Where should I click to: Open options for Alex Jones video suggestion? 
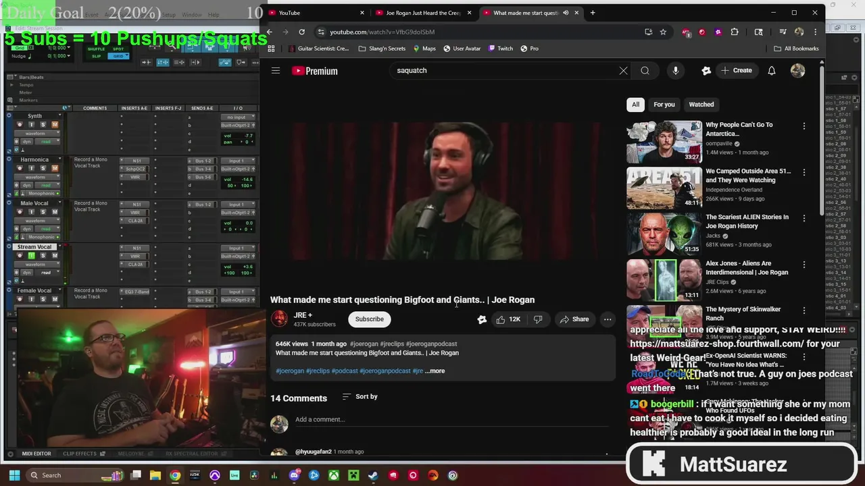point(804,265)
